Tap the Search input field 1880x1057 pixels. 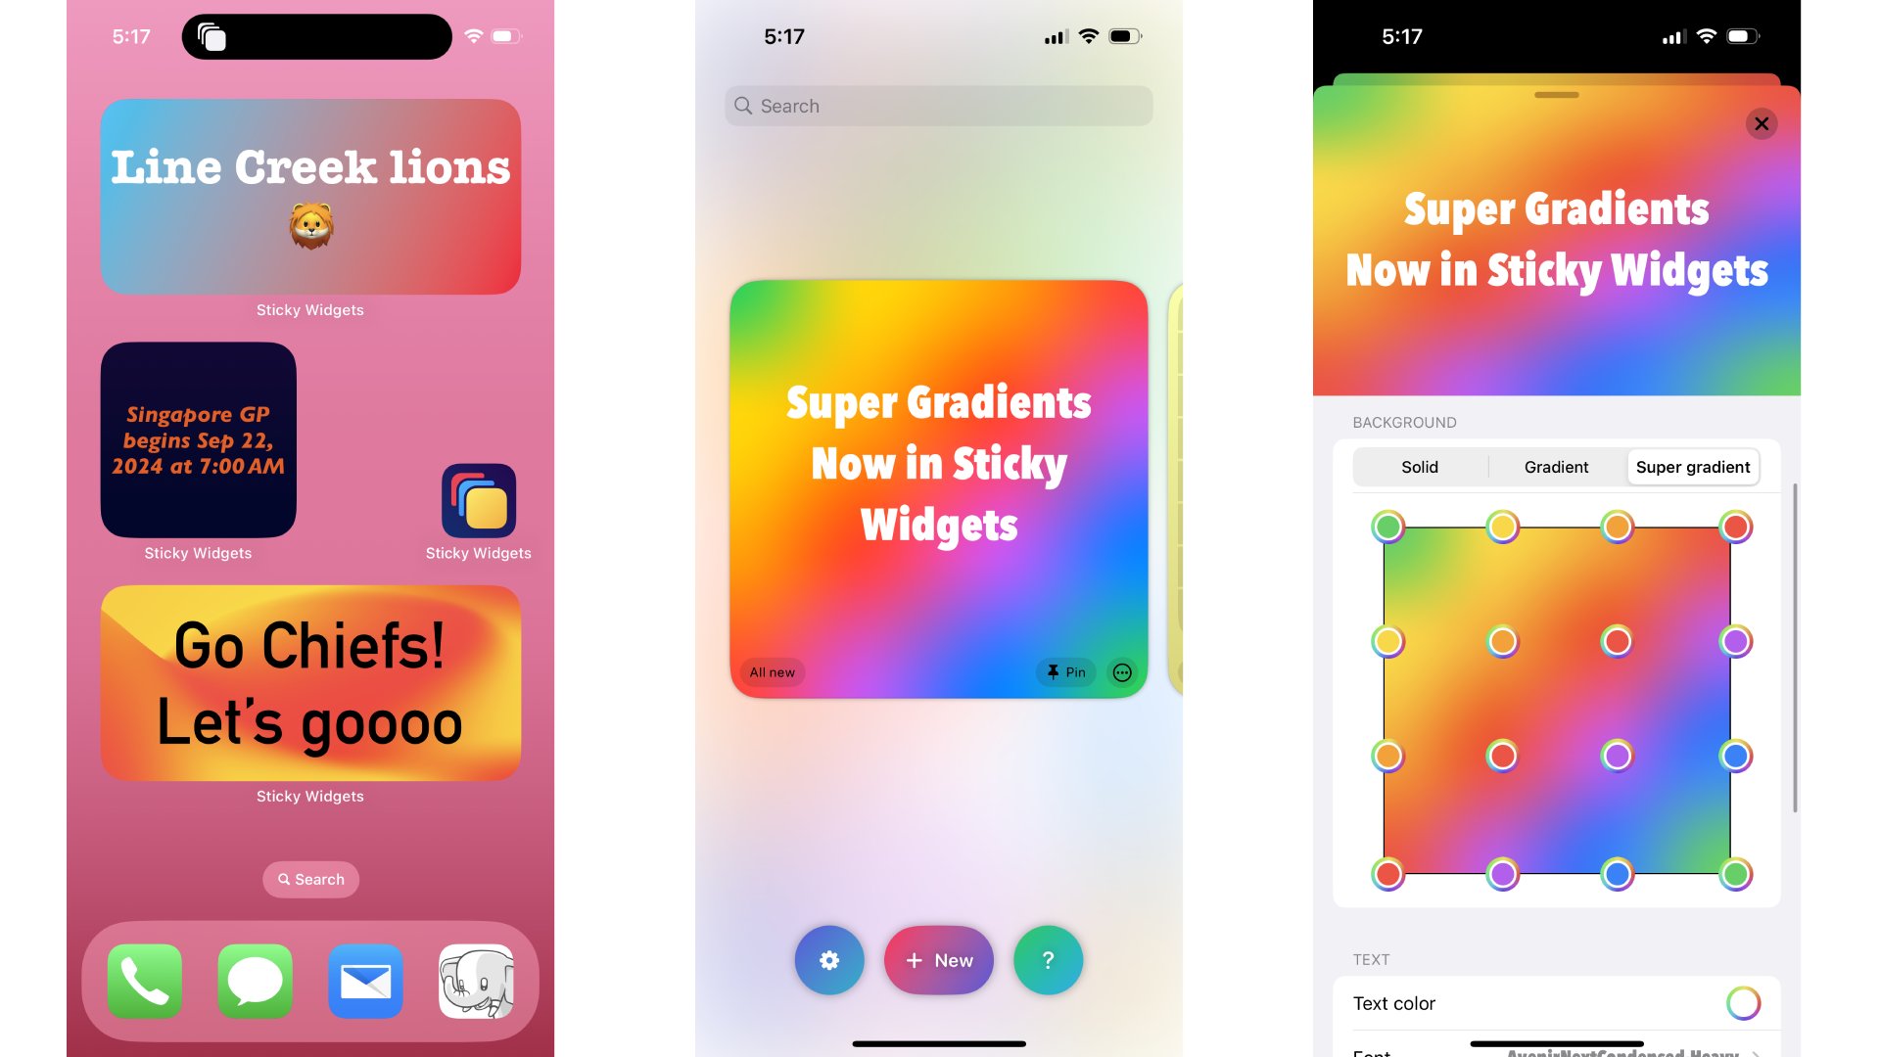click(939, 105)
